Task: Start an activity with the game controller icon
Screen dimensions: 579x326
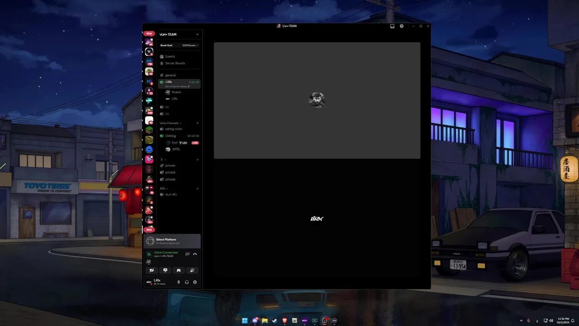Action: [179, 270]
